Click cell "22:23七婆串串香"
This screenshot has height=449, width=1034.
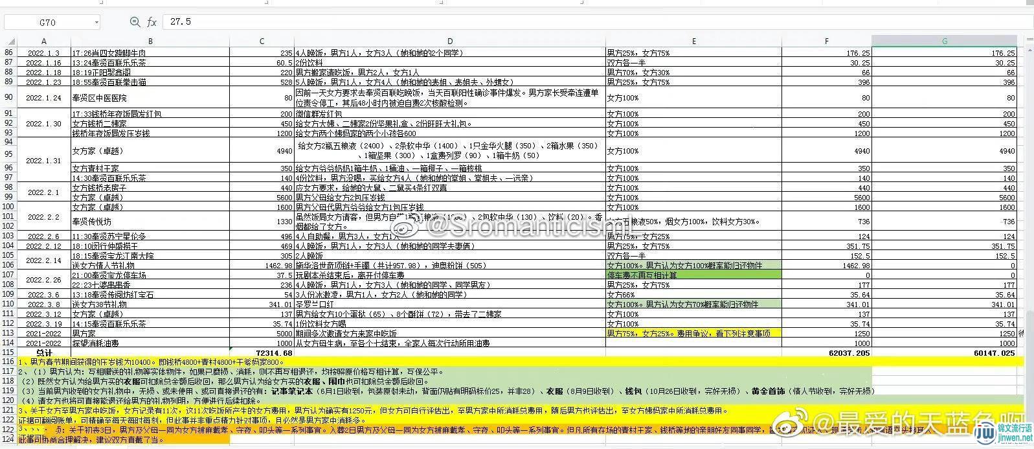(150, 284)
